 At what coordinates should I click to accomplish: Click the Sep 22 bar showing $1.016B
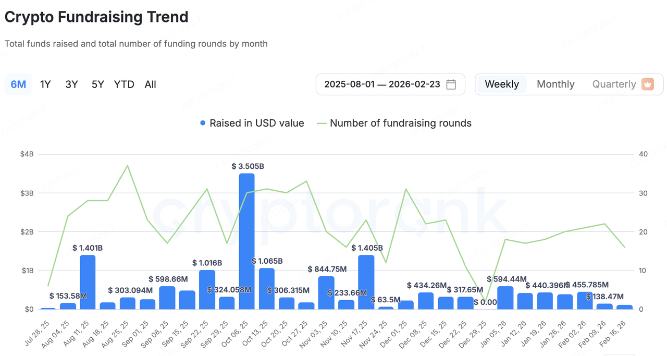207,289
